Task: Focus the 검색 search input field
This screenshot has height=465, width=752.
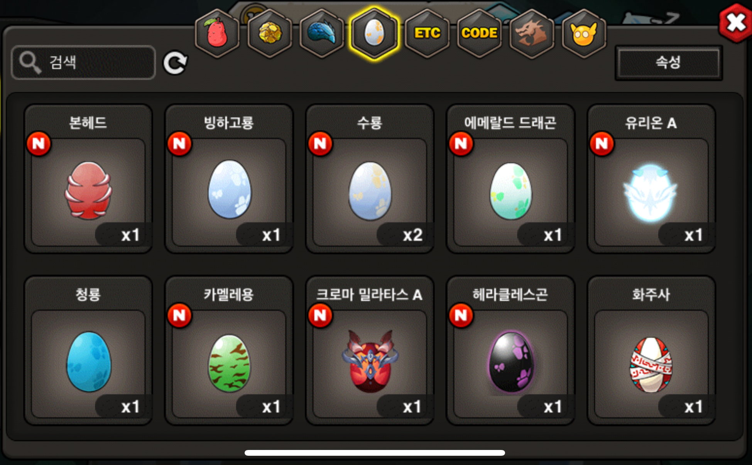Action: pyautogui.click(x=83, y=62)
